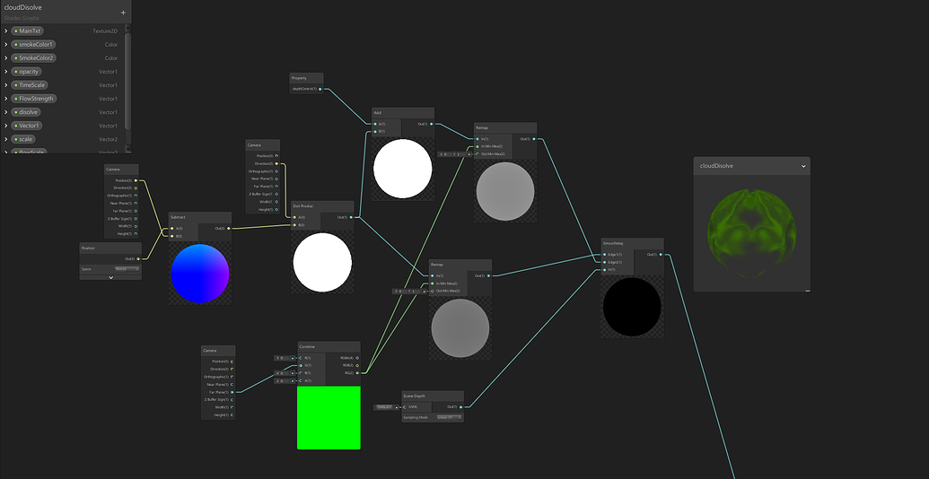The image size is (929, 479).
Task: Click the Out port on Subtract node
Action: point(229,229)
